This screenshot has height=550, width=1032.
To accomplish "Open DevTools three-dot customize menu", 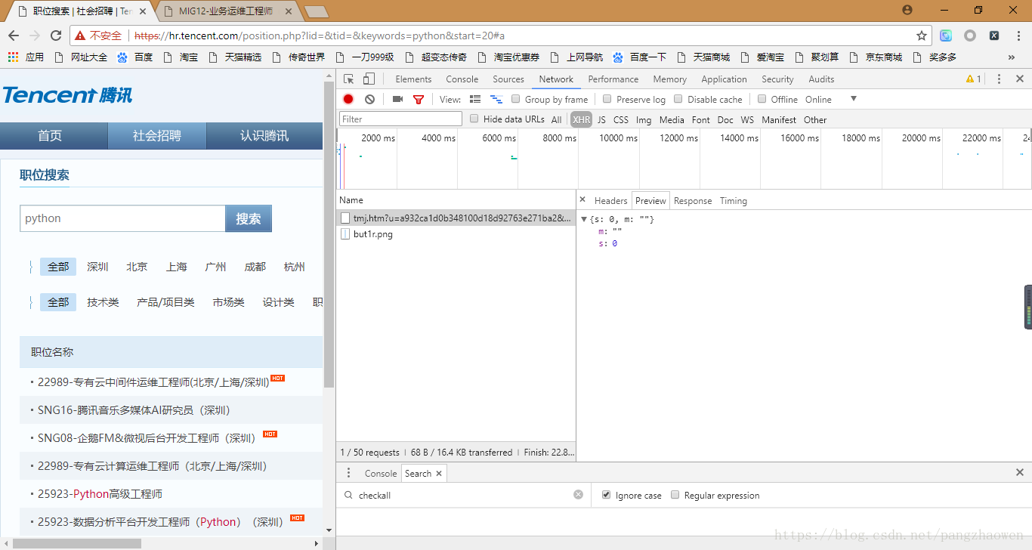I will [x=999, y=79].
